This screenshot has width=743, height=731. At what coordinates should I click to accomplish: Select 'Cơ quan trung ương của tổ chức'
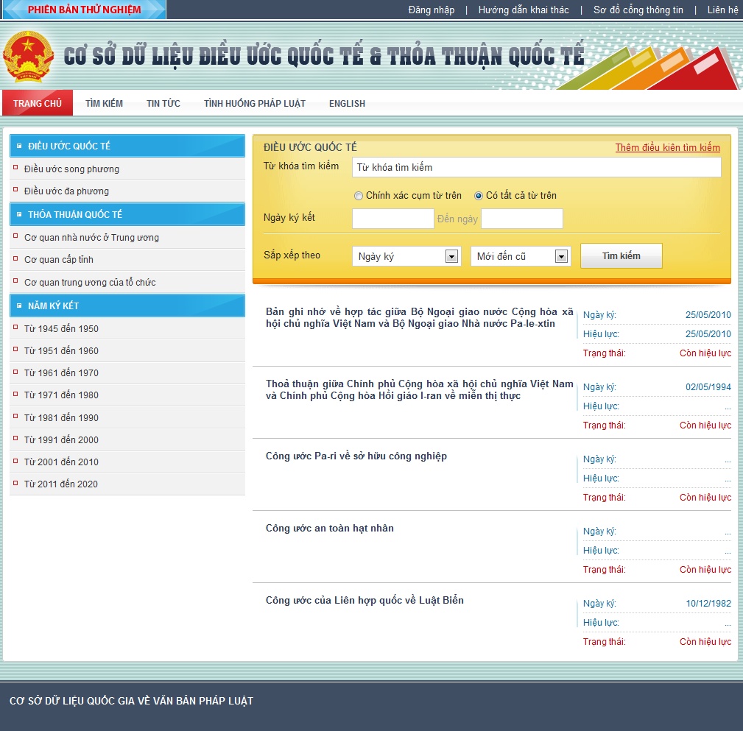coord(90,283)
